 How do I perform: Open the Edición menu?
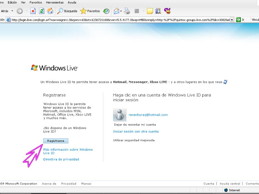tap(12, 3)
